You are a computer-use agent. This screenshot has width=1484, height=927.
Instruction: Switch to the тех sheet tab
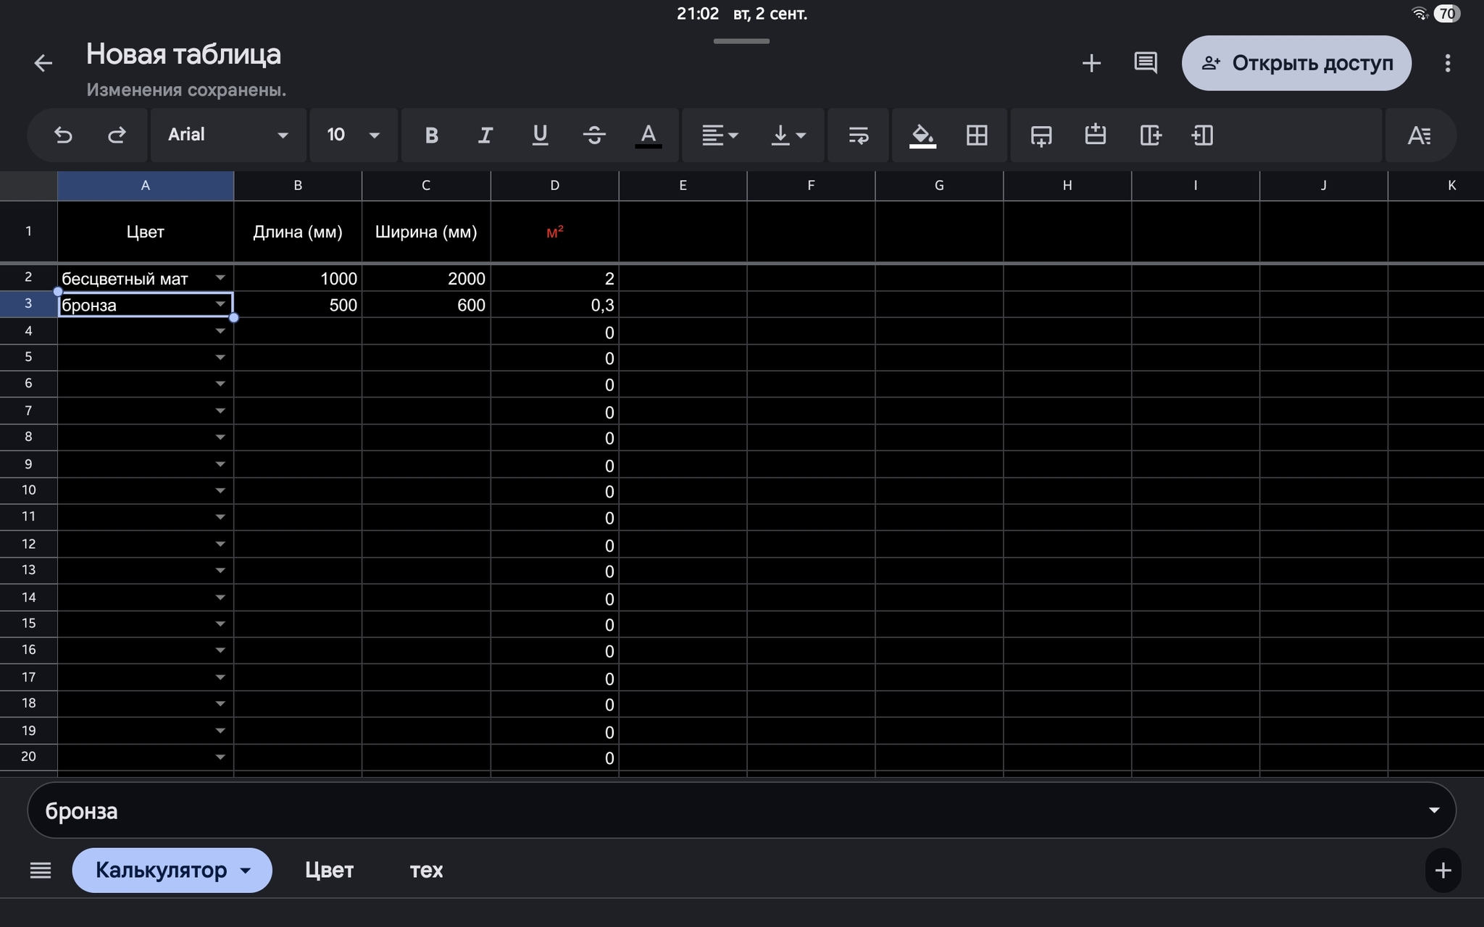(426, 870)
